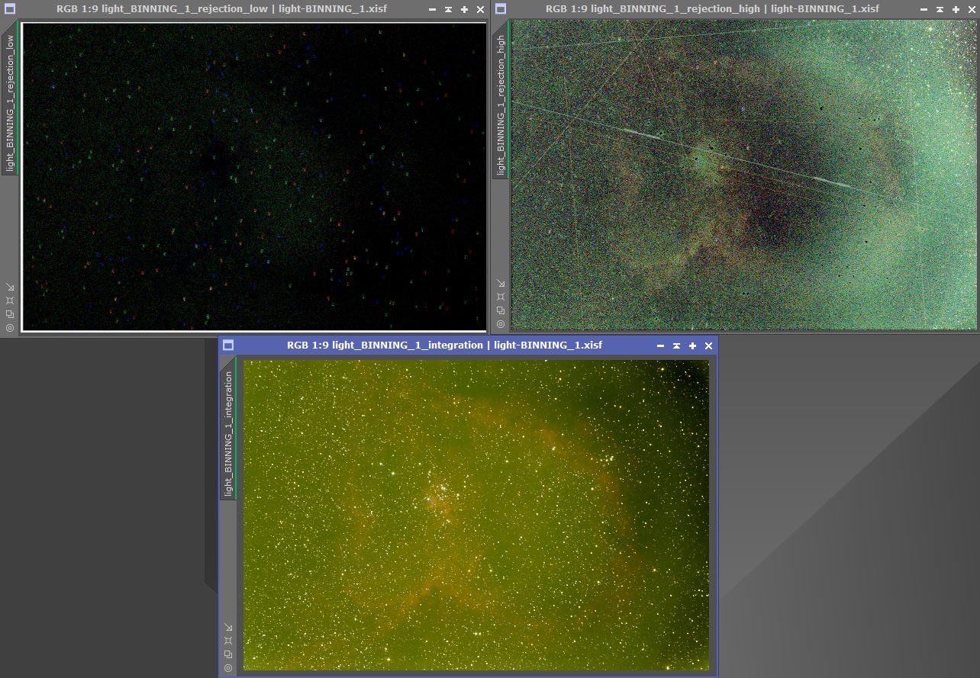
Task: Click the square-with-corner-lines icon in rejection_low window
Action: pyautogui.click(x=10, y=300)
